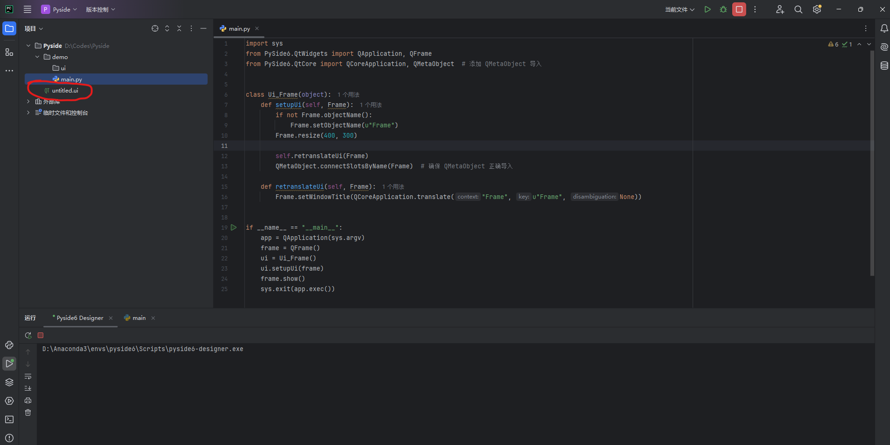
Task: Open Python Packages layers icon
Action: [9, 382]
